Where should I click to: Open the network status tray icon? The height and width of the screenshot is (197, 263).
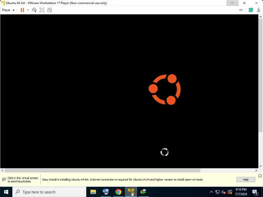coord(218,192)
